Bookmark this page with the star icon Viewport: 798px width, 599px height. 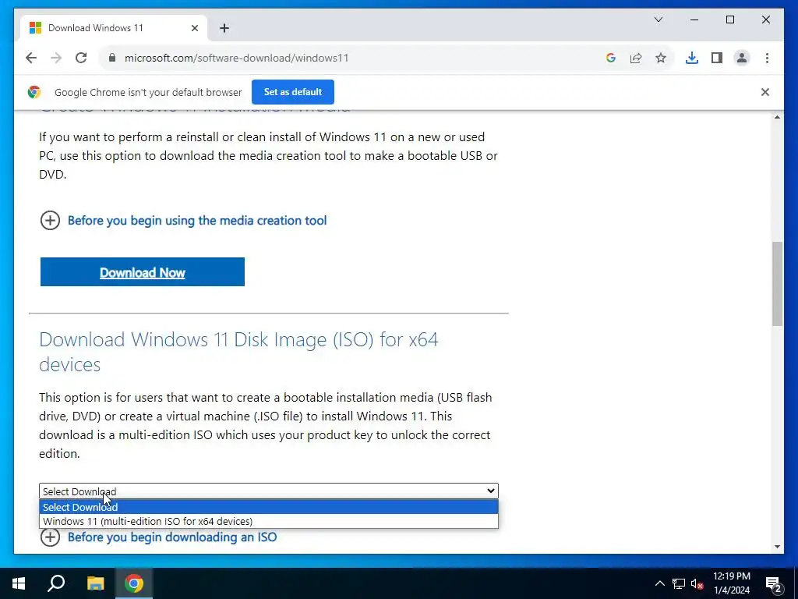(x=661, y=58)
